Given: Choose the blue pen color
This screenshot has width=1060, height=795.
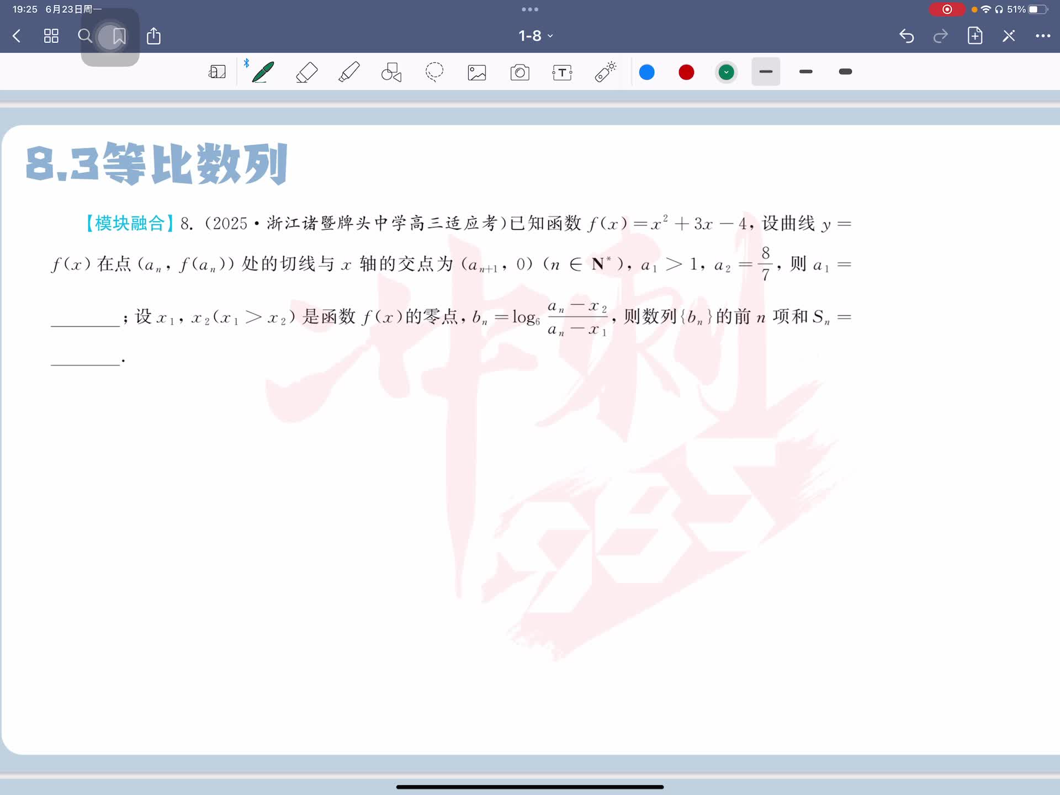Looking at the screenshot, I should pyautogui.click(x=646, y=72).
